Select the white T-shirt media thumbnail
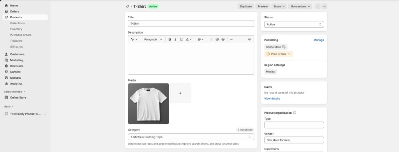 tap(148, 104)
